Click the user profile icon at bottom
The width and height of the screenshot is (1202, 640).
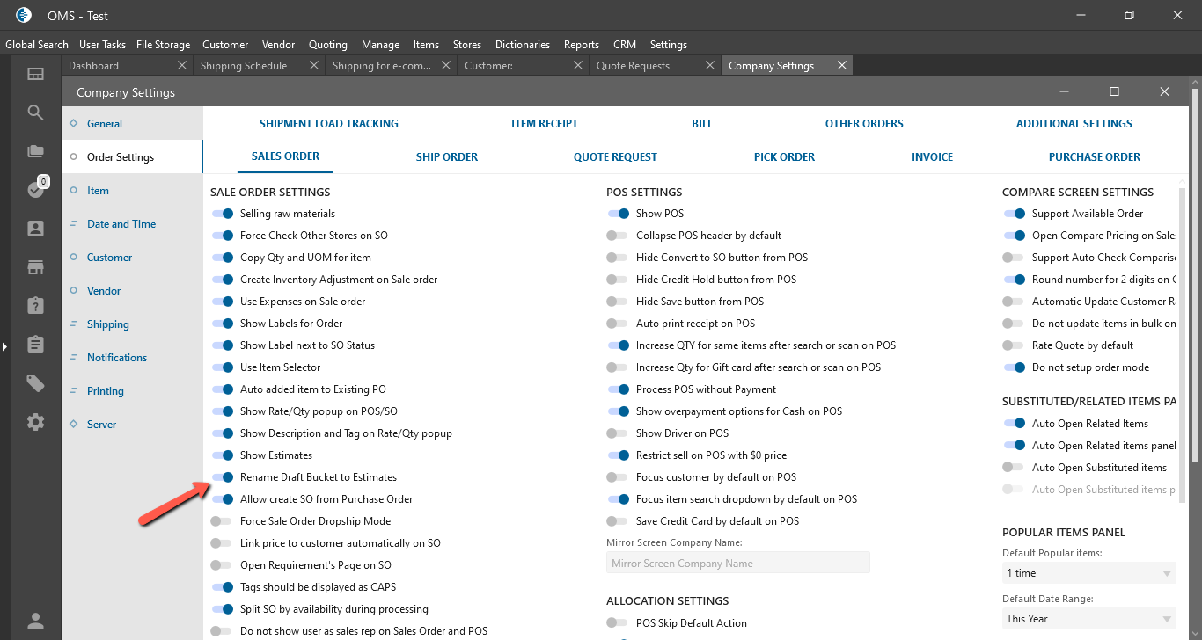point(35,621)
